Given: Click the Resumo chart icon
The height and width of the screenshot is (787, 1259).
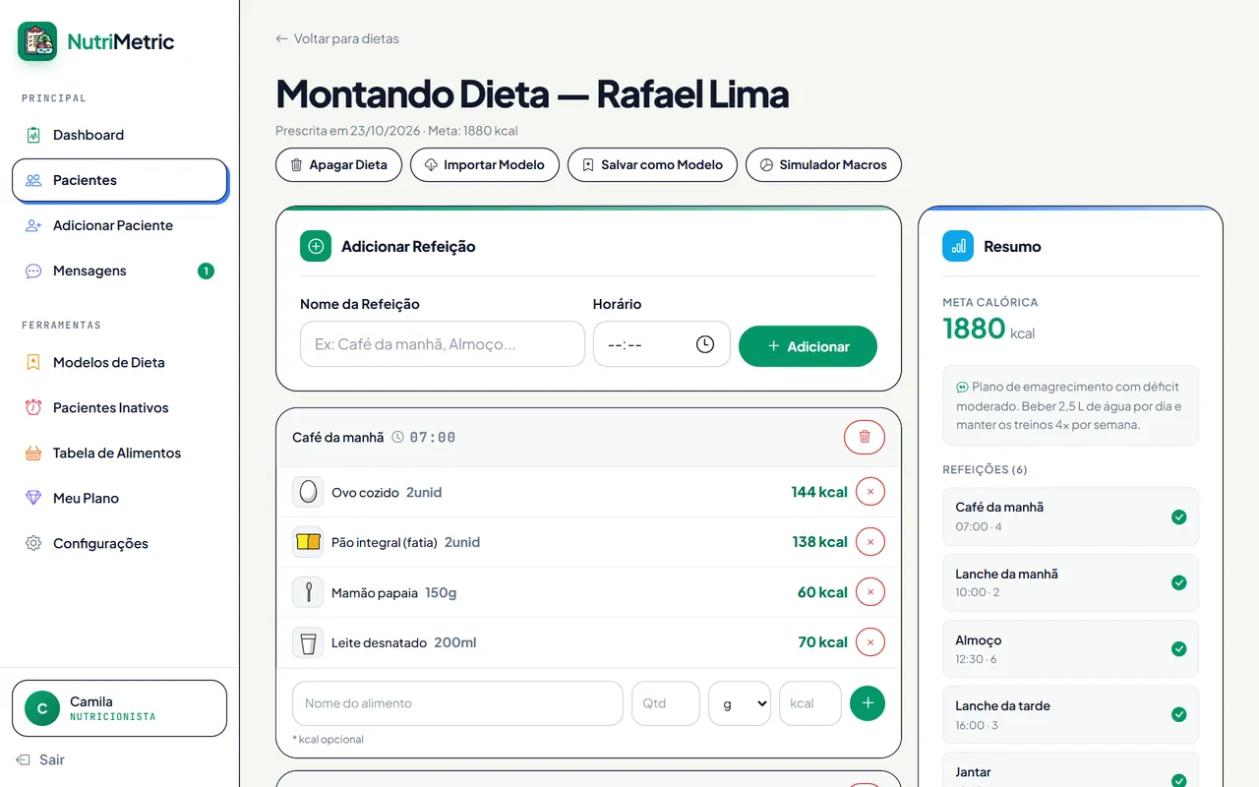Looking at the screenshot, I should (x=958, y=246).
